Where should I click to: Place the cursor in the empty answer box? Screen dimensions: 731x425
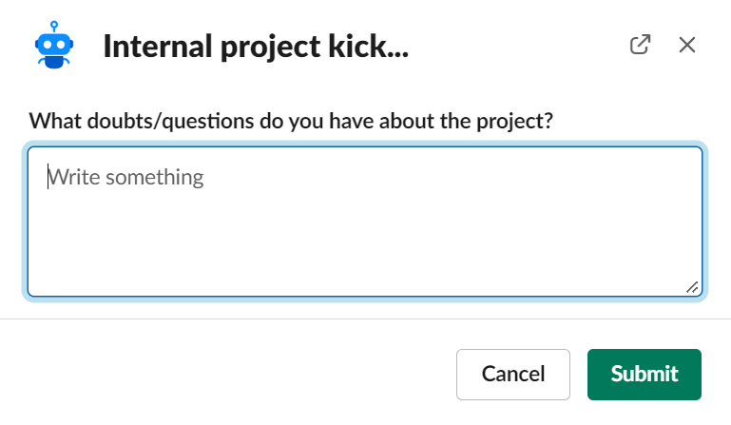[365, 222]
